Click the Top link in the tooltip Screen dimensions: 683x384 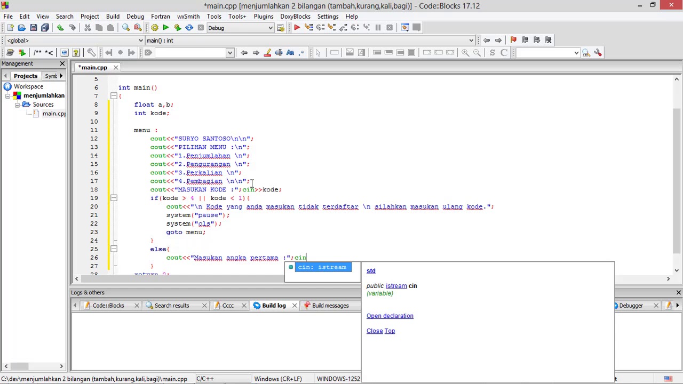click(390, 331)
